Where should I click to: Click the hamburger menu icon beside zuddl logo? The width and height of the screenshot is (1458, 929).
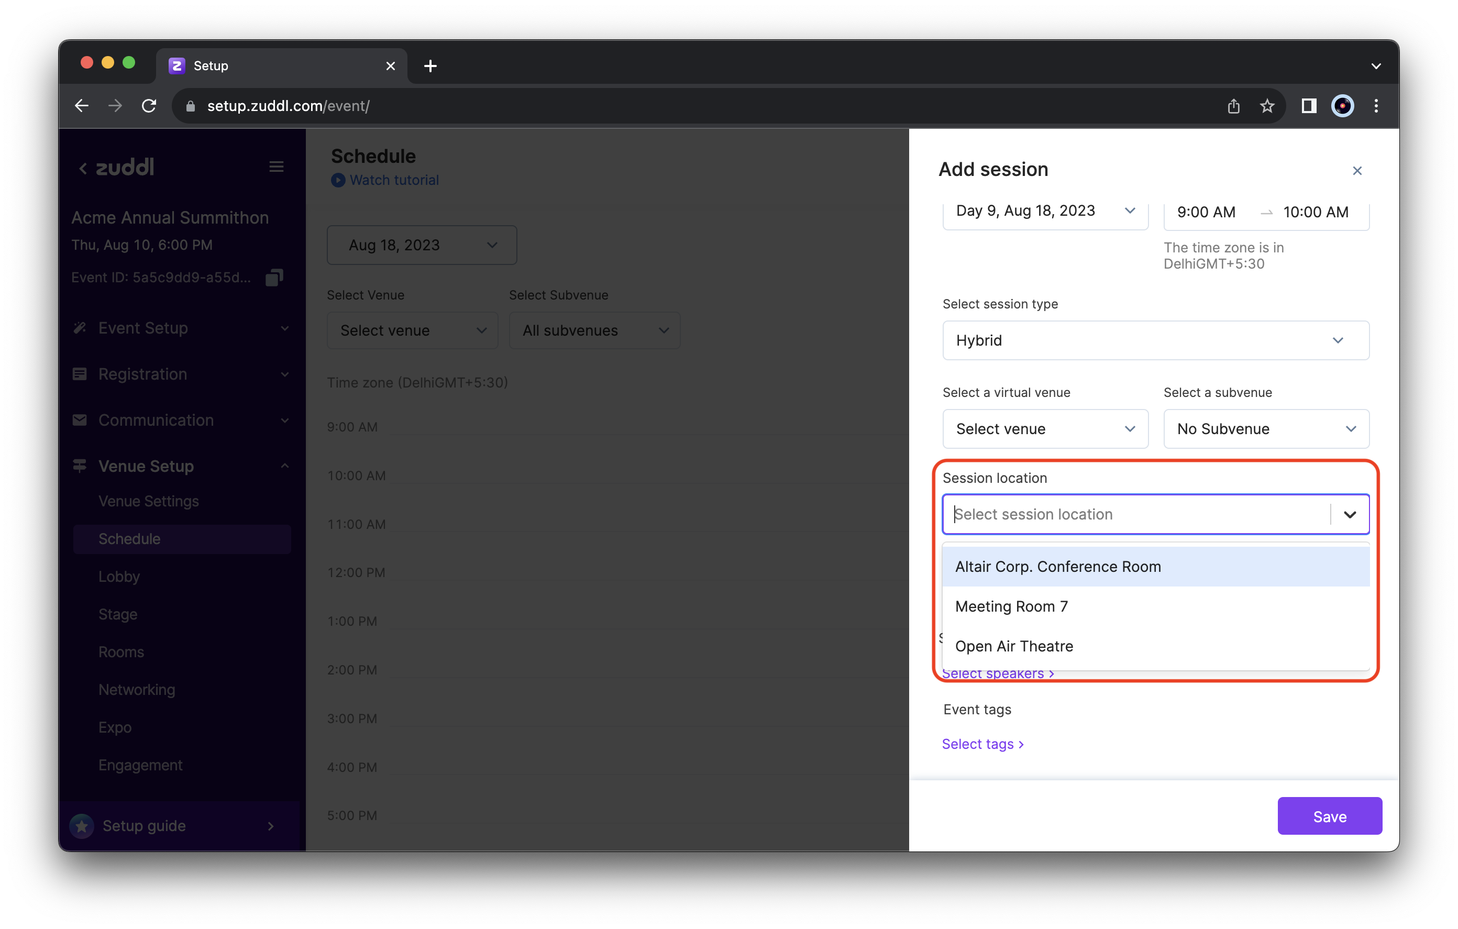[277, 167]
